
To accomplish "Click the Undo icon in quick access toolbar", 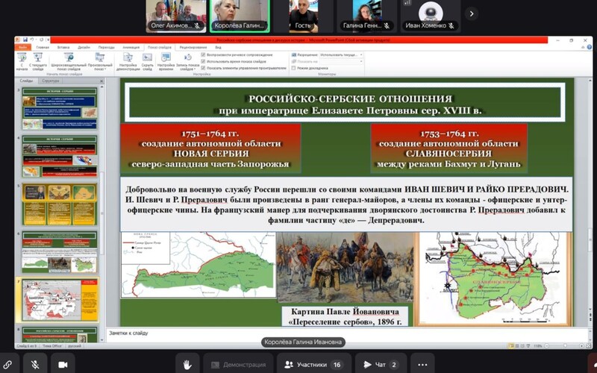I will point(33,40).
